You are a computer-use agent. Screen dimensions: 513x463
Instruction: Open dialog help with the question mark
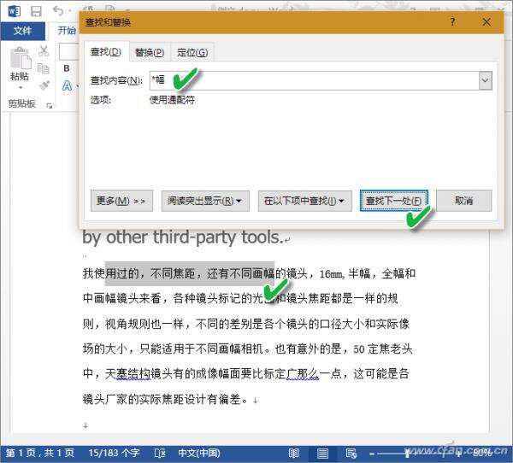click(x=452, y=22)
